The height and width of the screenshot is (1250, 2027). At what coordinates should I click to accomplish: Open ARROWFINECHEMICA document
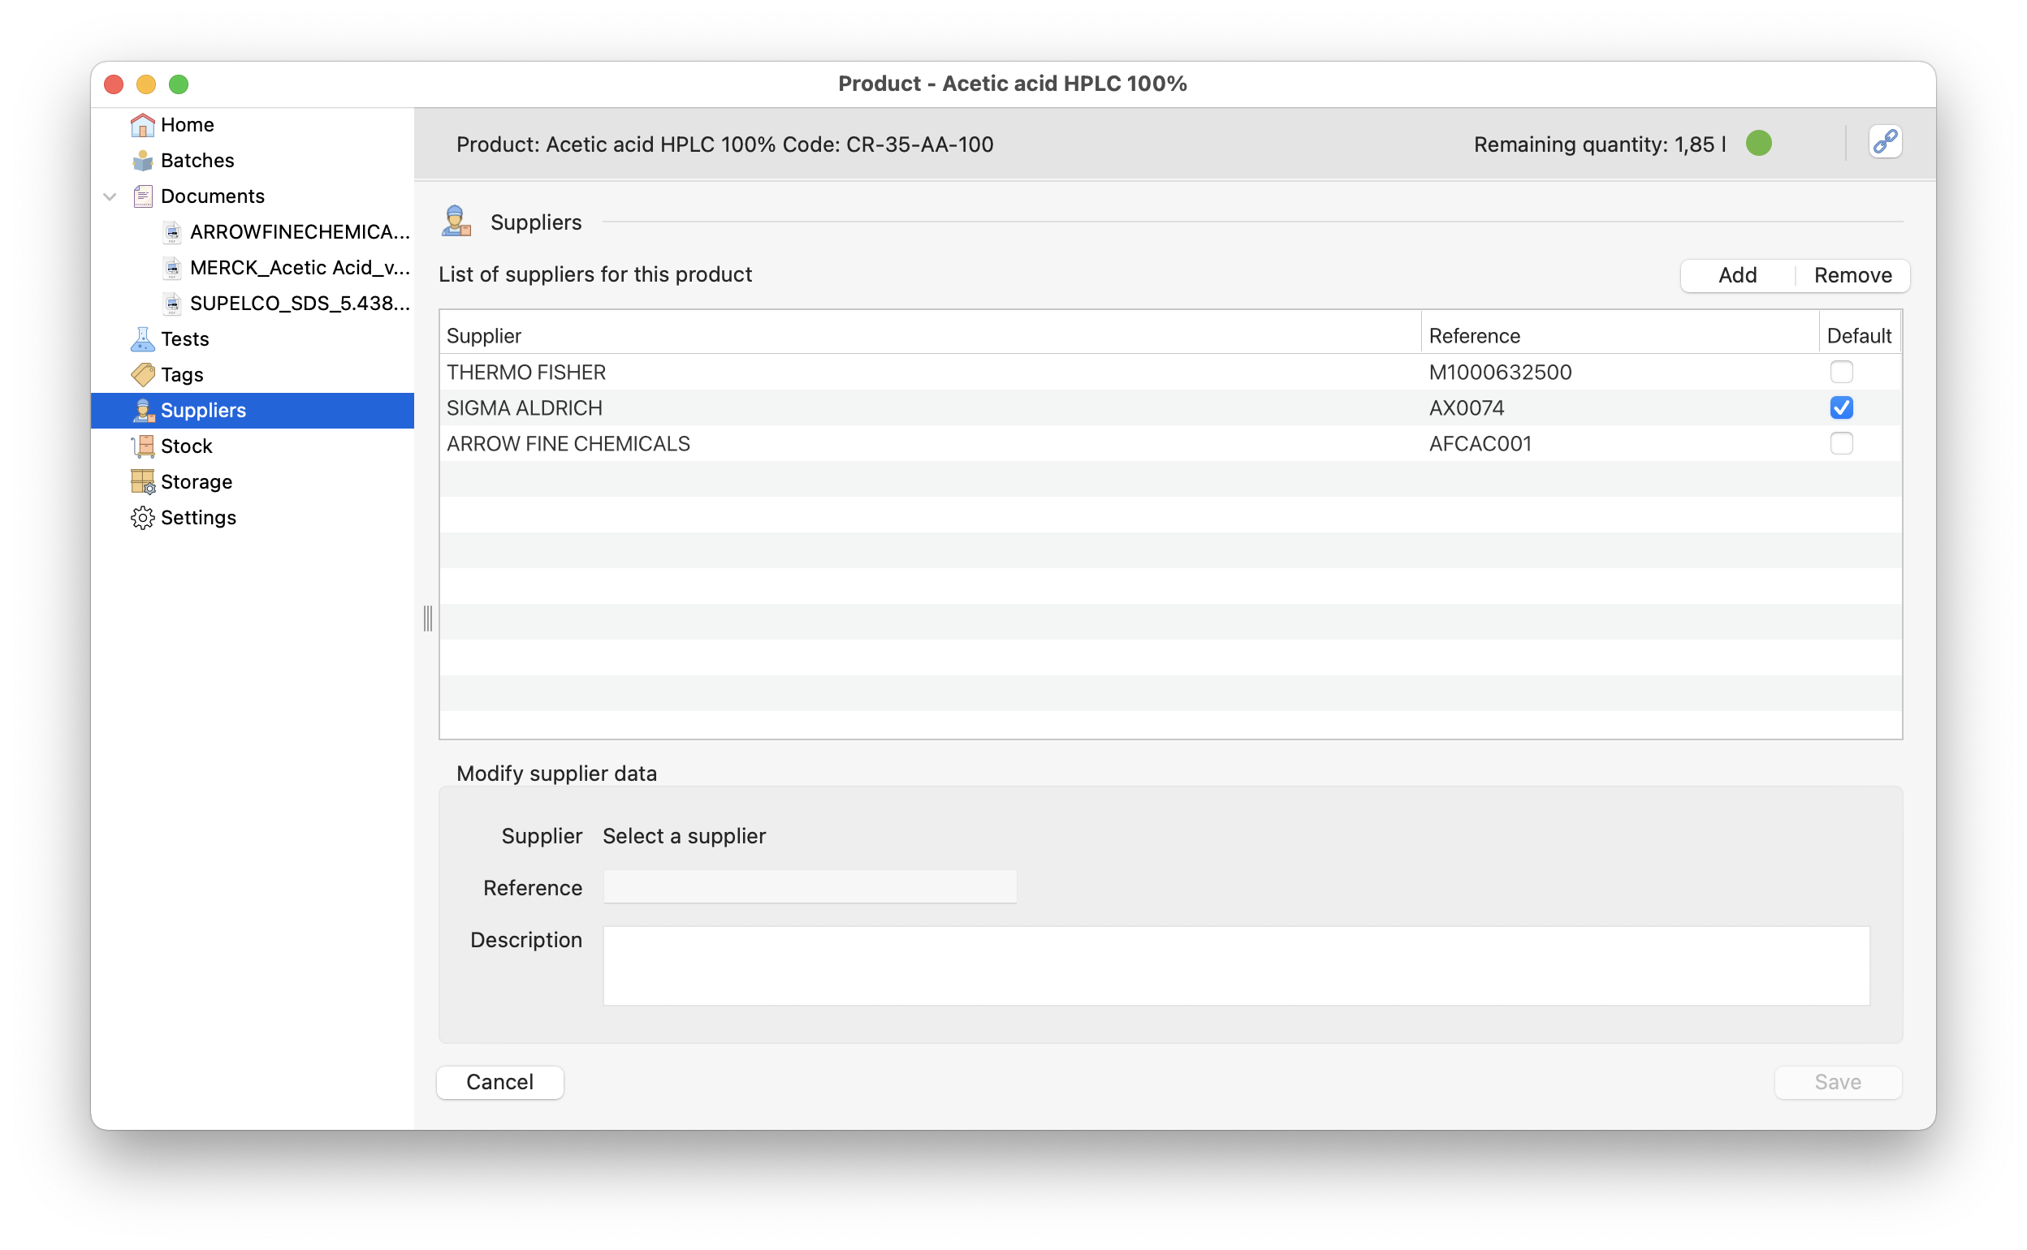point(300,232)
